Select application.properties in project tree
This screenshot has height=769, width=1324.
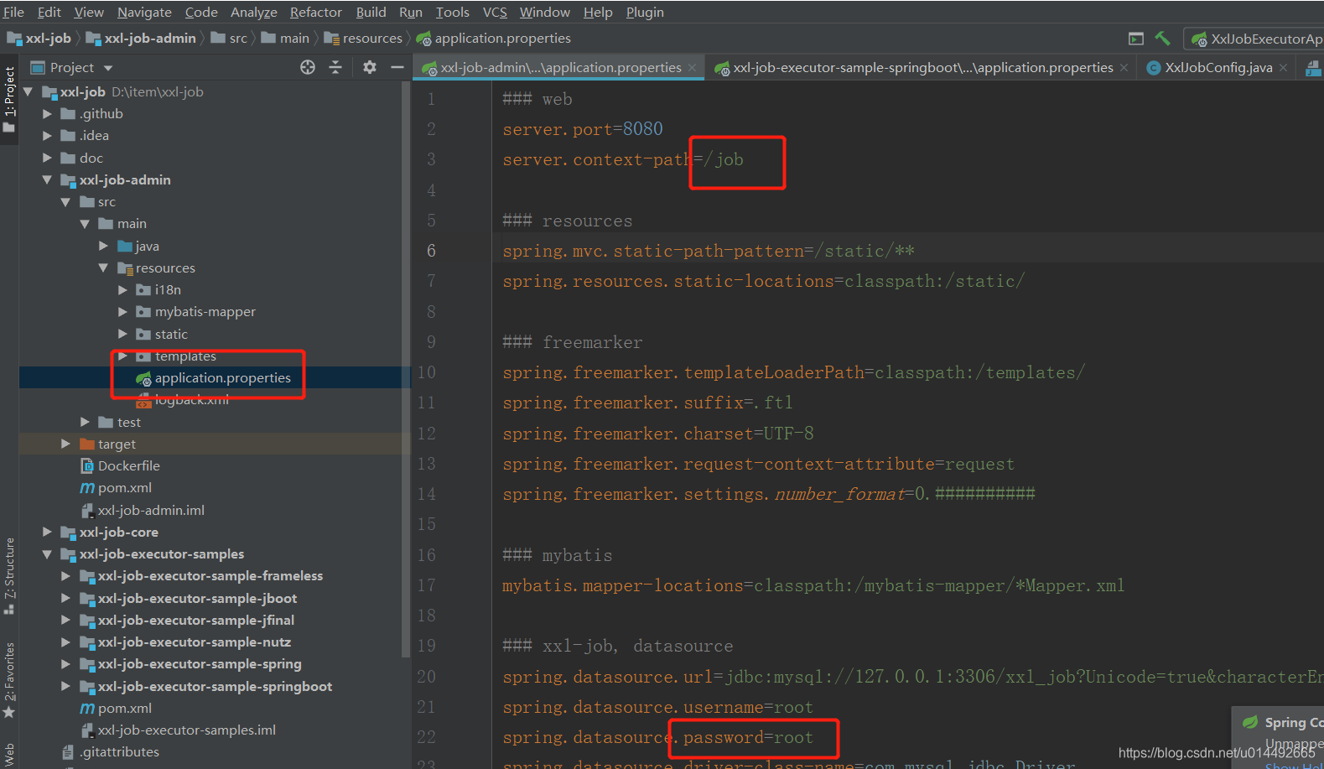tap(222, 378)
